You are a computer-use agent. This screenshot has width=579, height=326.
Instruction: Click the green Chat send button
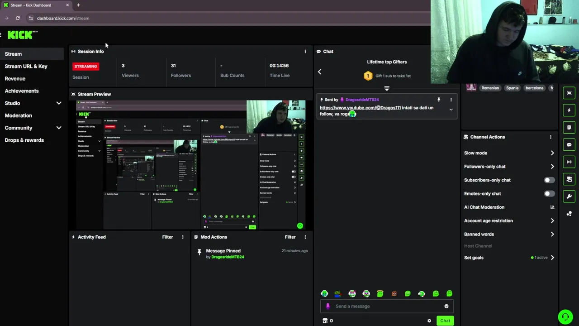coord(445,321)
